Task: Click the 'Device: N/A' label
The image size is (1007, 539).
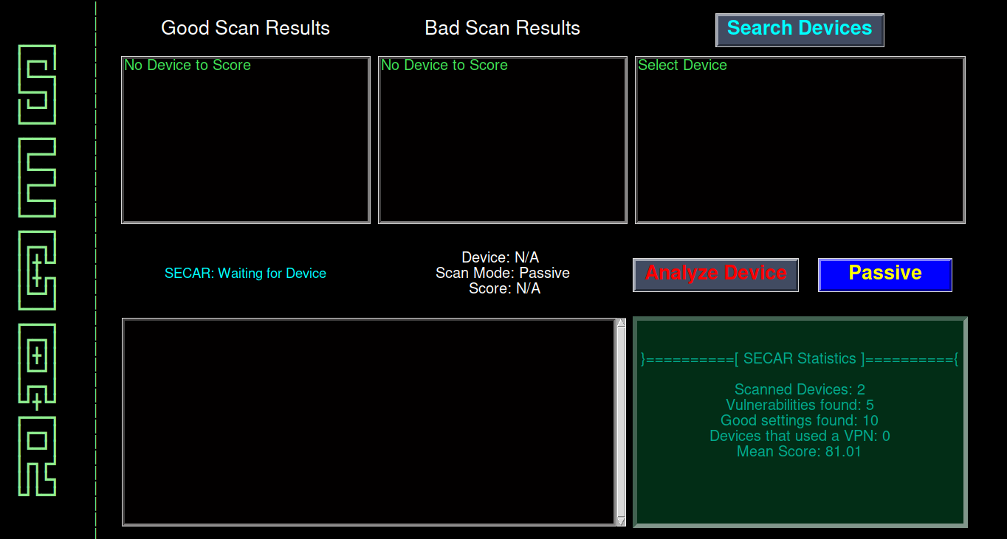Action: (x=501, y=257)
